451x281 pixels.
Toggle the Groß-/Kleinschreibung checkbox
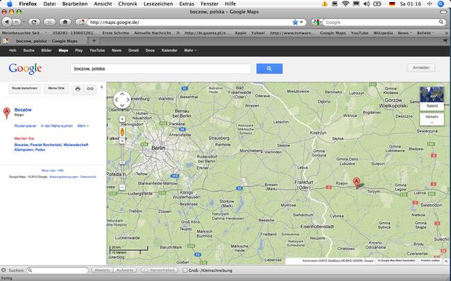click(x=185, y=270)
